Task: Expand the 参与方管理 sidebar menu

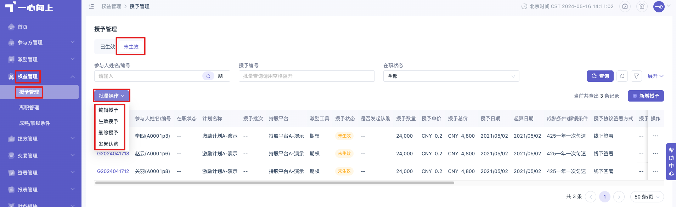Action: point(41,42)
